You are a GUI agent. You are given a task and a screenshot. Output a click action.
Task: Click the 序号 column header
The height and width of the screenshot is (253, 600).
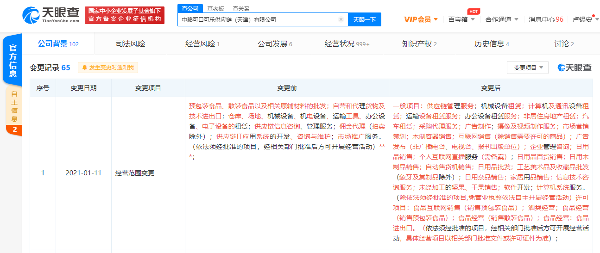pyautogui.click(x=43, y=88)
